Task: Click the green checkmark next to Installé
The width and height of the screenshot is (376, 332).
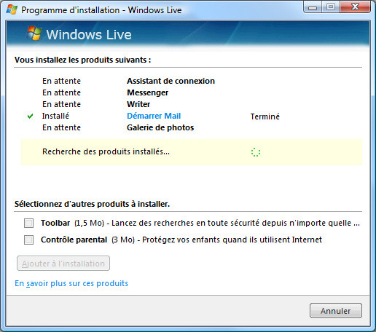Action: coord(31,116)
